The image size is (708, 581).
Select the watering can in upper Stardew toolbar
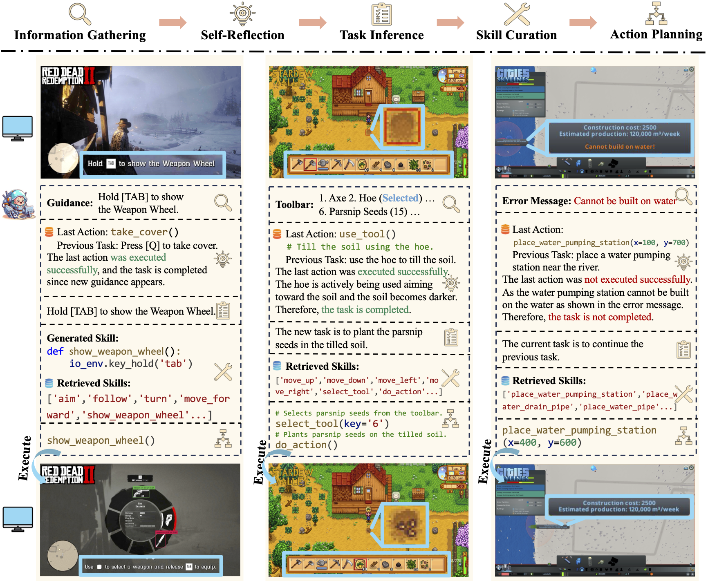tap(323, 164)
